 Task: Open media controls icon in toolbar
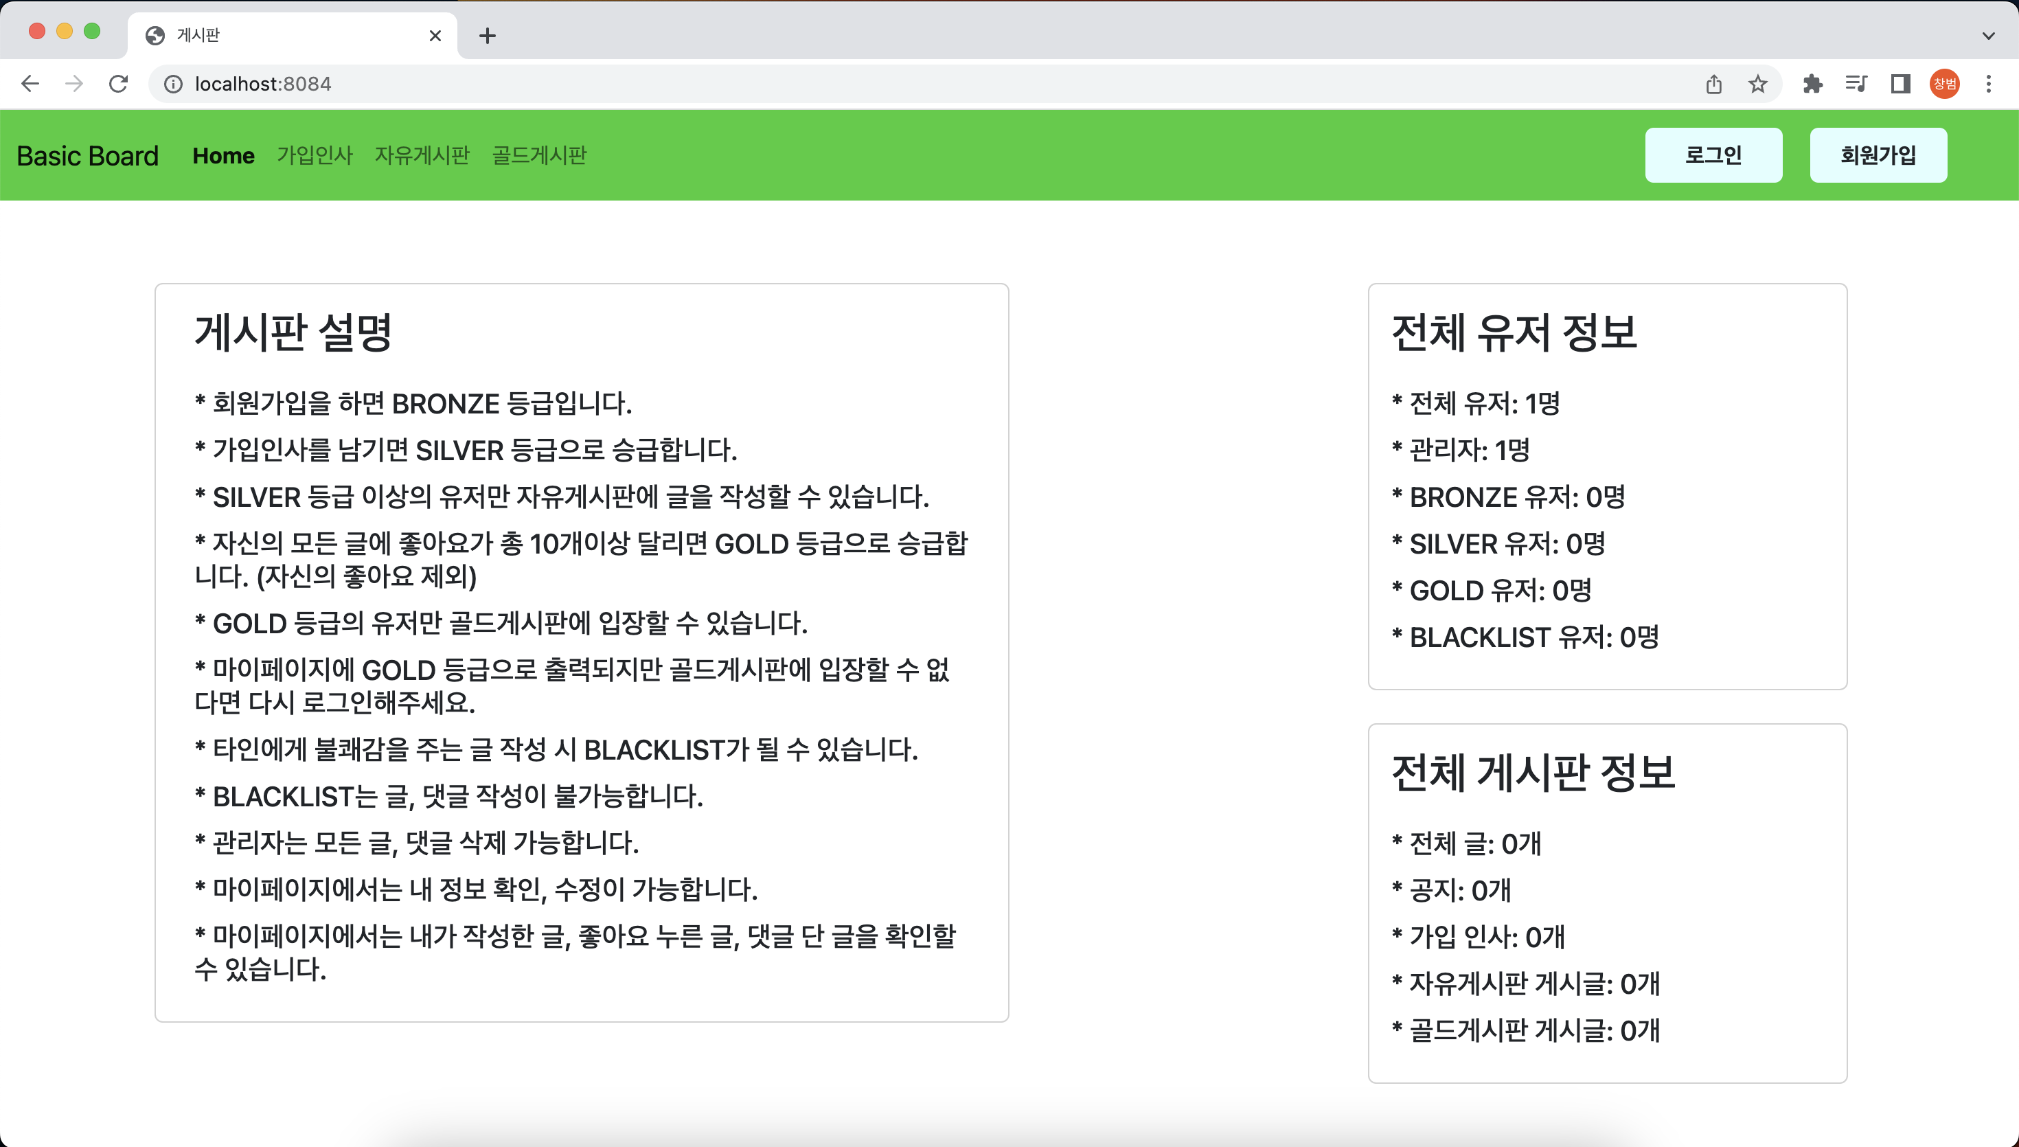point(1856,84)
